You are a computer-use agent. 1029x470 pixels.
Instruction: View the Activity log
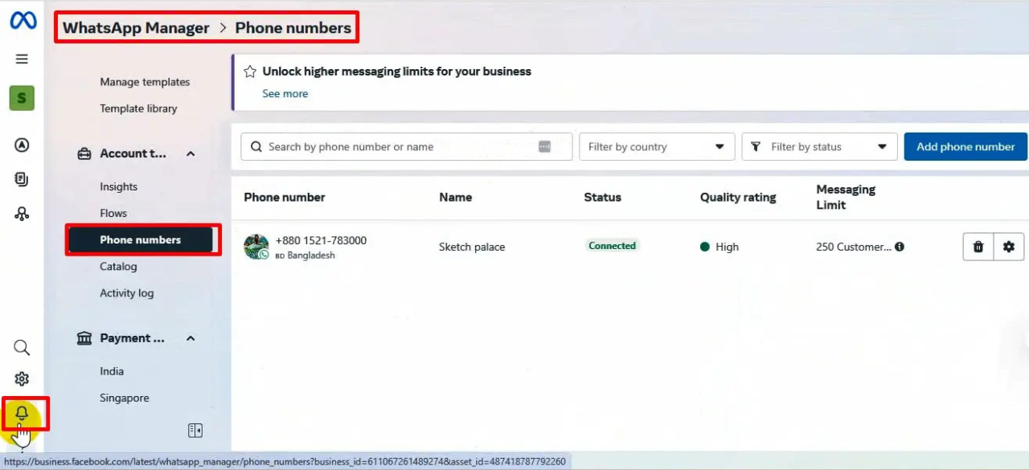click(126, 292)
